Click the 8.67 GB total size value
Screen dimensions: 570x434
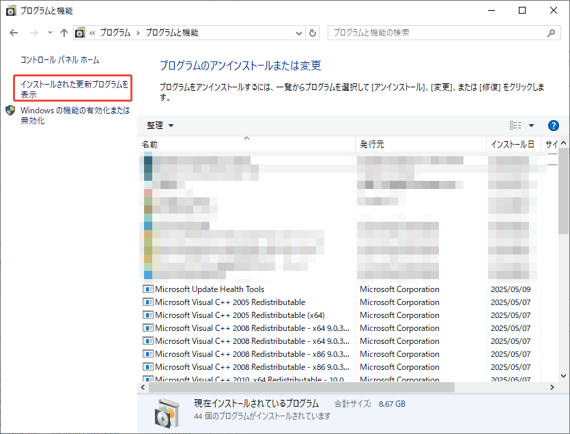pyautogui.click(x=392, y=404)
